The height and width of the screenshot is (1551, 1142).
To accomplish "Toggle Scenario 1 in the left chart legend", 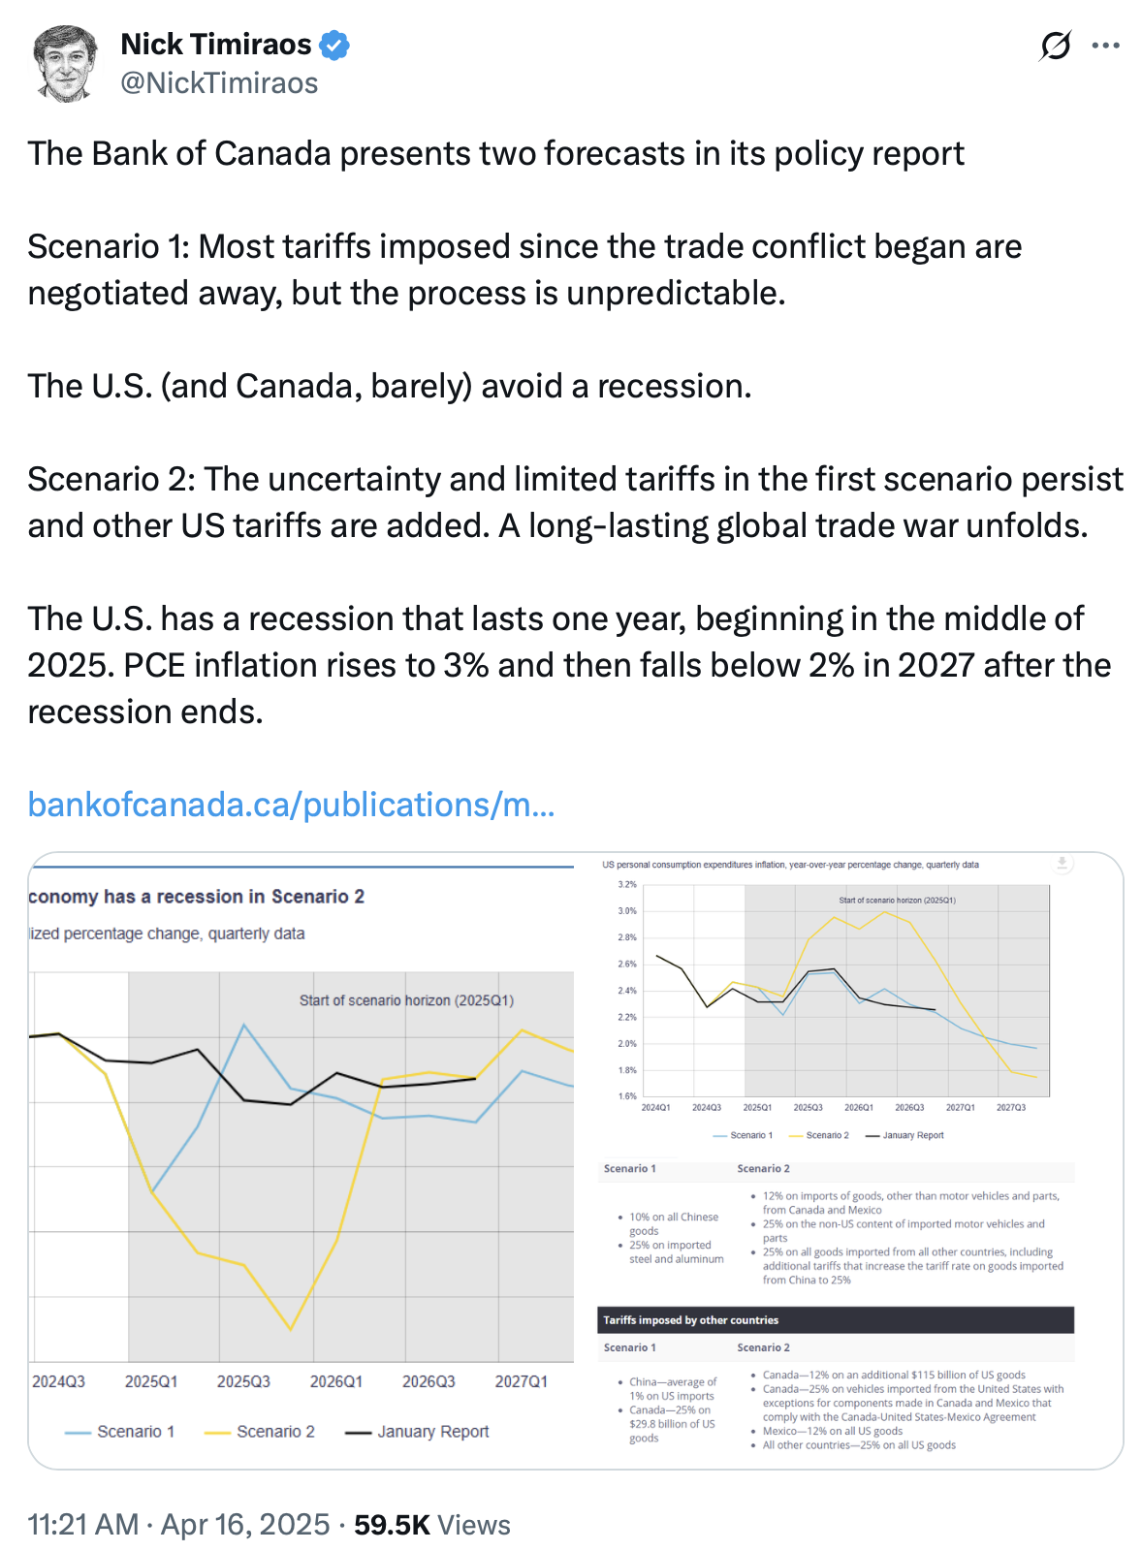I will point(120,1432).
